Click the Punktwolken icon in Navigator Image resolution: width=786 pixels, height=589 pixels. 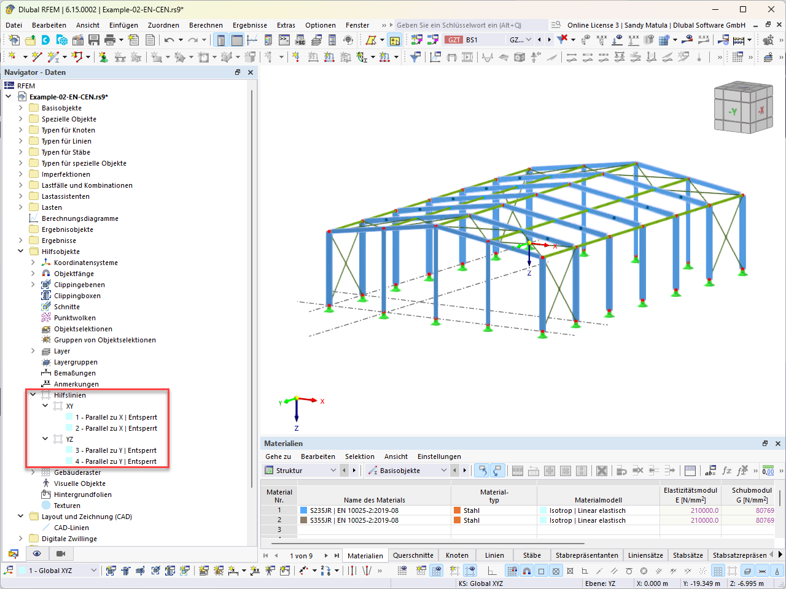[46, 318]
